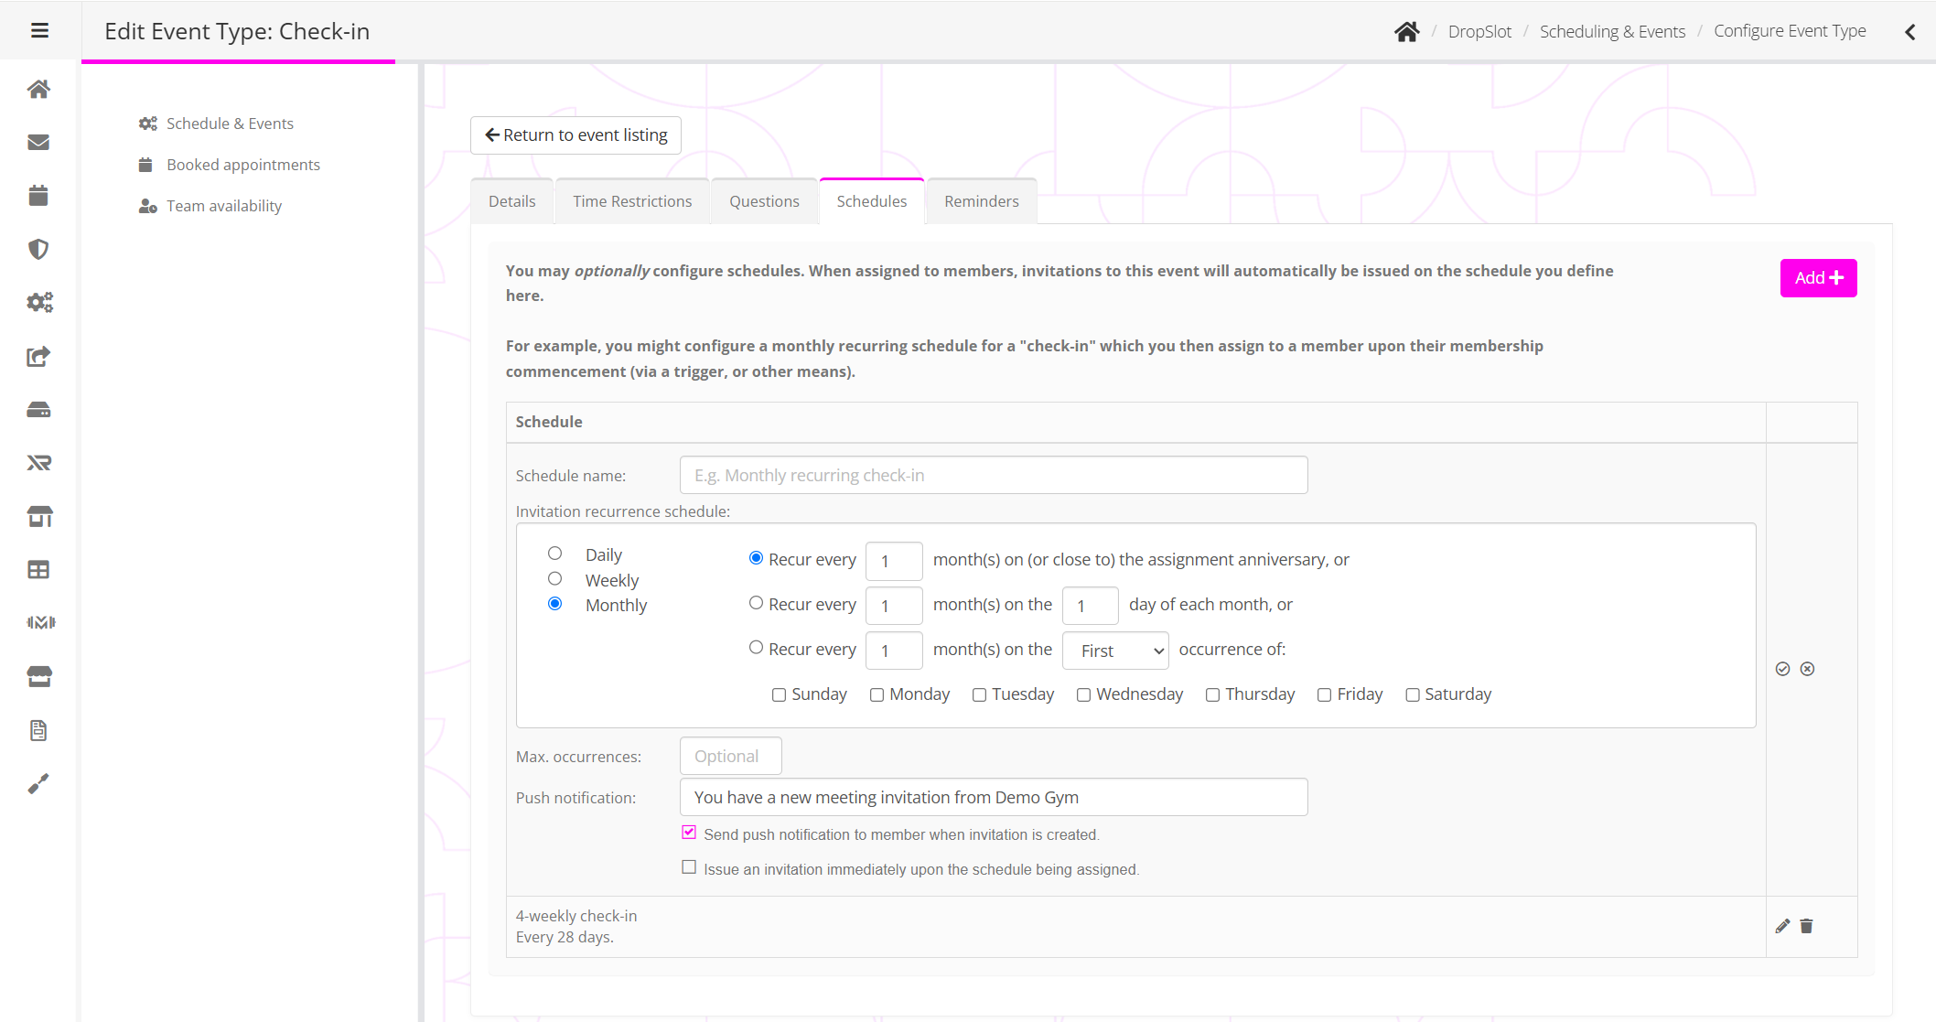The image size is (1936, 1022).
Task: Check issue invitation immediately upon assignment
Action: (x=689, y=867)
